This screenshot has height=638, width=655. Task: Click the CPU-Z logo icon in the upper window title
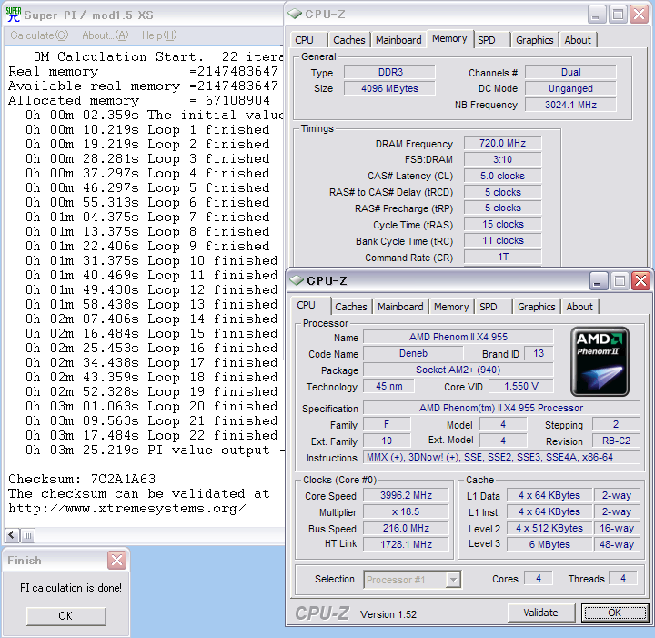[295, 15]
